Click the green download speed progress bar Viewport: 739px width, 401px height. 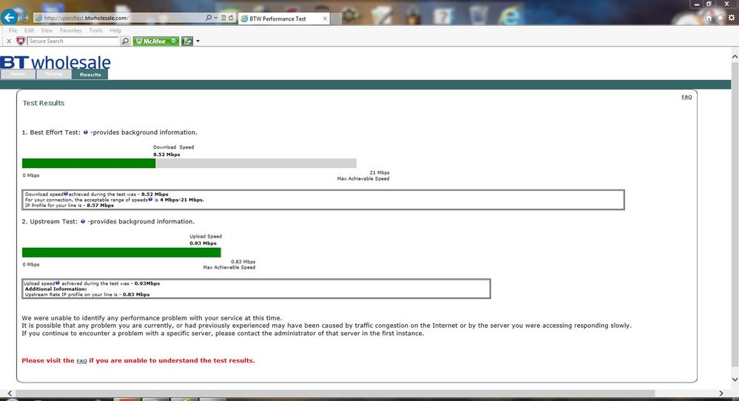89,163
